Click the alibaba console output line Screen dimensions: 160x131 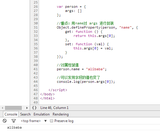pyautogui.click(x=14, y=127)
